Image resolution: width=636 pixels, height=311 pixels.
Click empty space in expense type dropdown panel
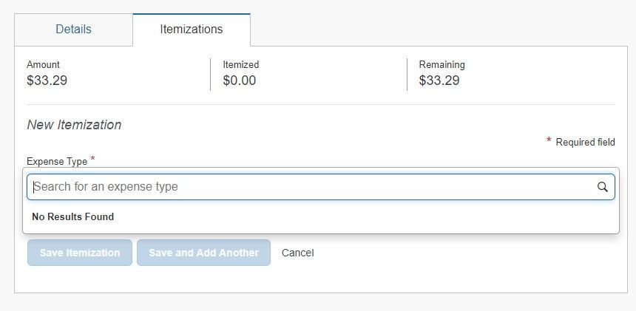365,217
